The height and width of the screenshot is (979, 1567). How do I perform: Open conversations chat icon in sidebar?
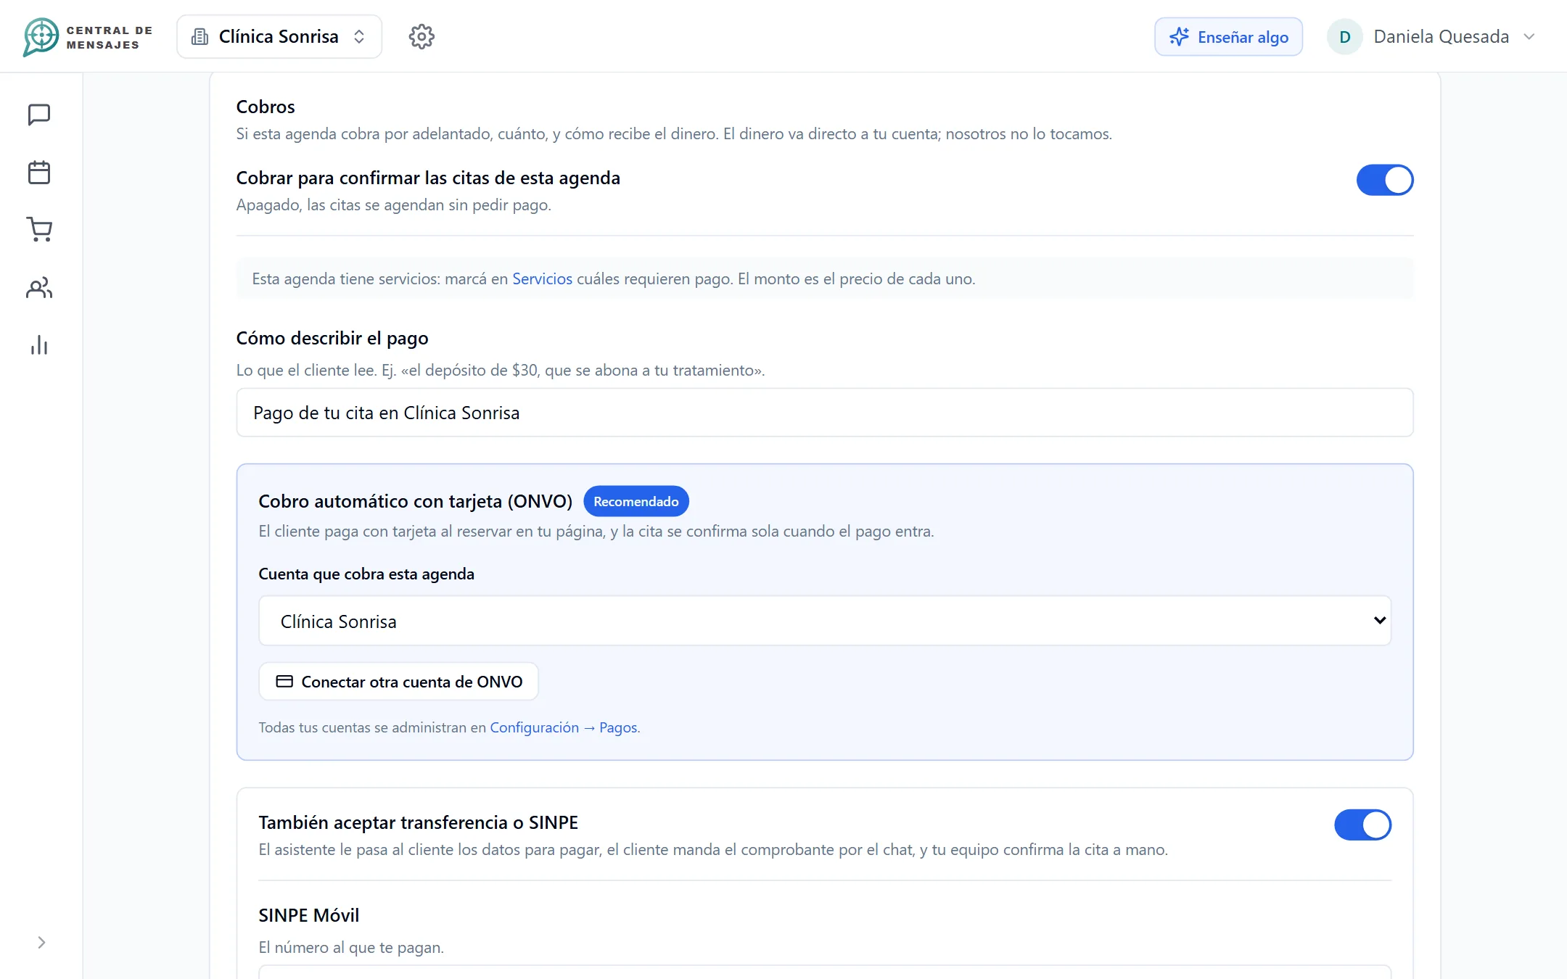39,115
